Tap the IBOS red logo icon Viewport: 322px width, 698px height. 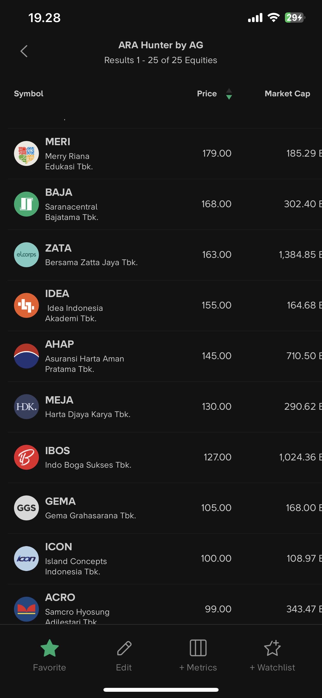coord(26,457)
